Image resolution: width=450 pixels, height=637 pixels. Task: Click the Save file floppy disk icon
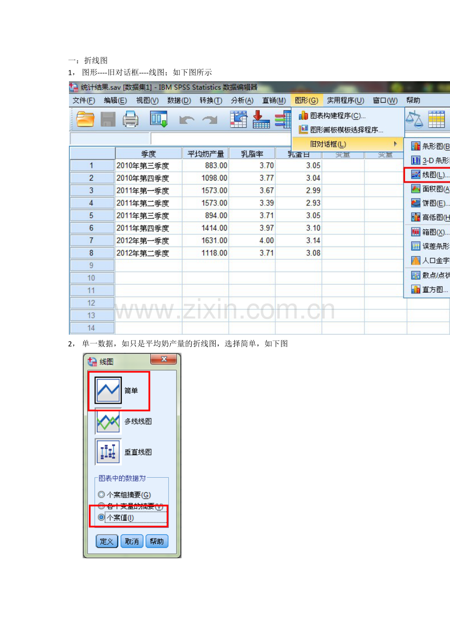coord(108,119)
